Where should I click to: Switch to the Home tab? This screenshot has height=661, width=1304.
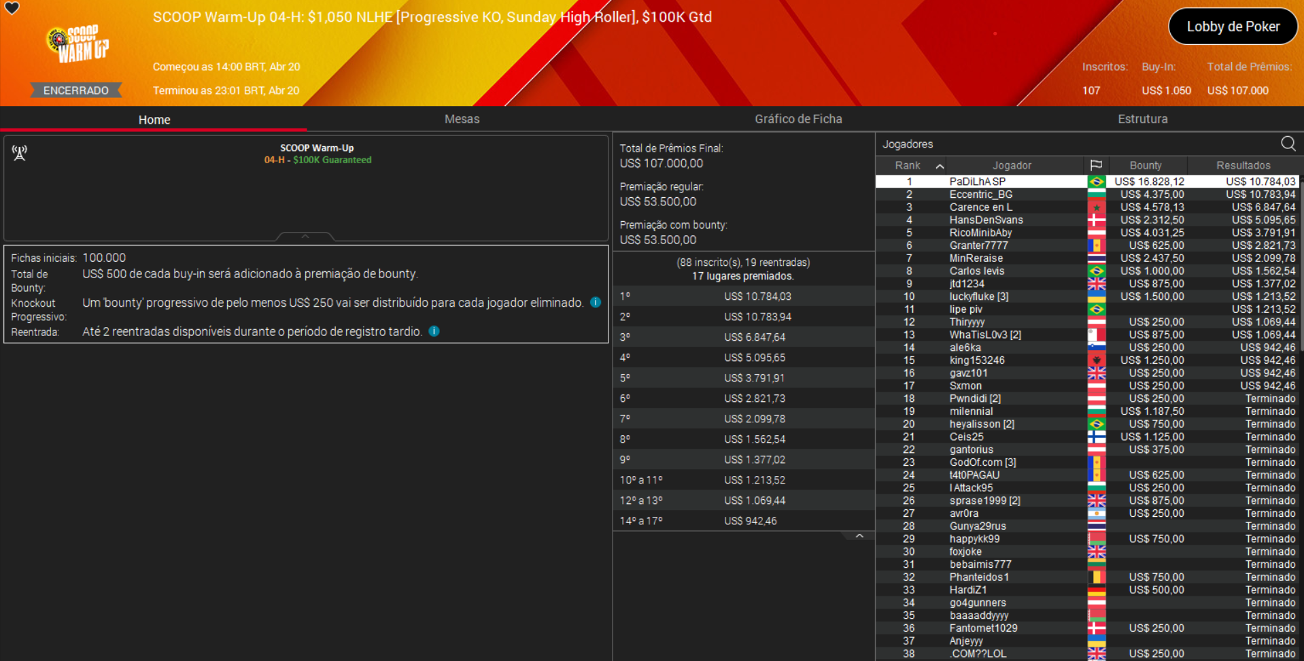coord(154,120)
